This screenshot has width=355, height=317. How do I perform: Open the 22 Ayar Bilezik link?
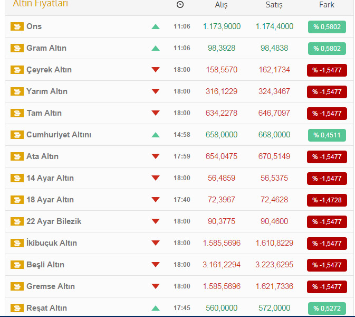(x=54, y=221)
